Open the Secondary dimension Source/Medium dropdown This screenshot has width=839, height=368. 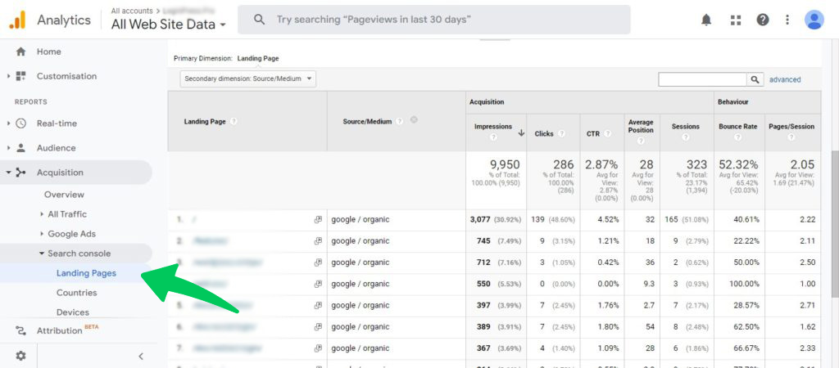(248, 79)
